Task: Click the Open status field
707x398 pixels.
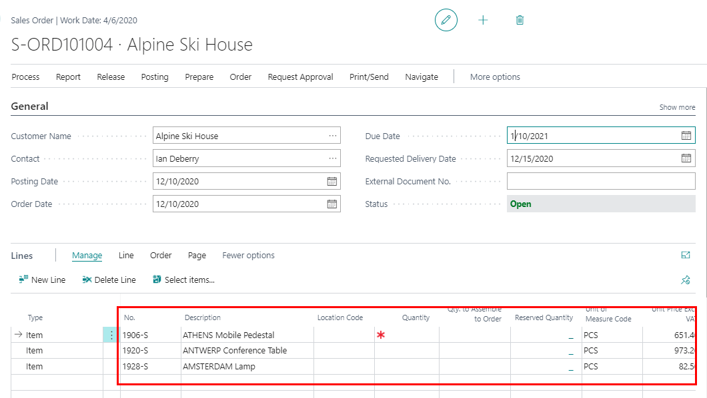Action: coord(601,204)
